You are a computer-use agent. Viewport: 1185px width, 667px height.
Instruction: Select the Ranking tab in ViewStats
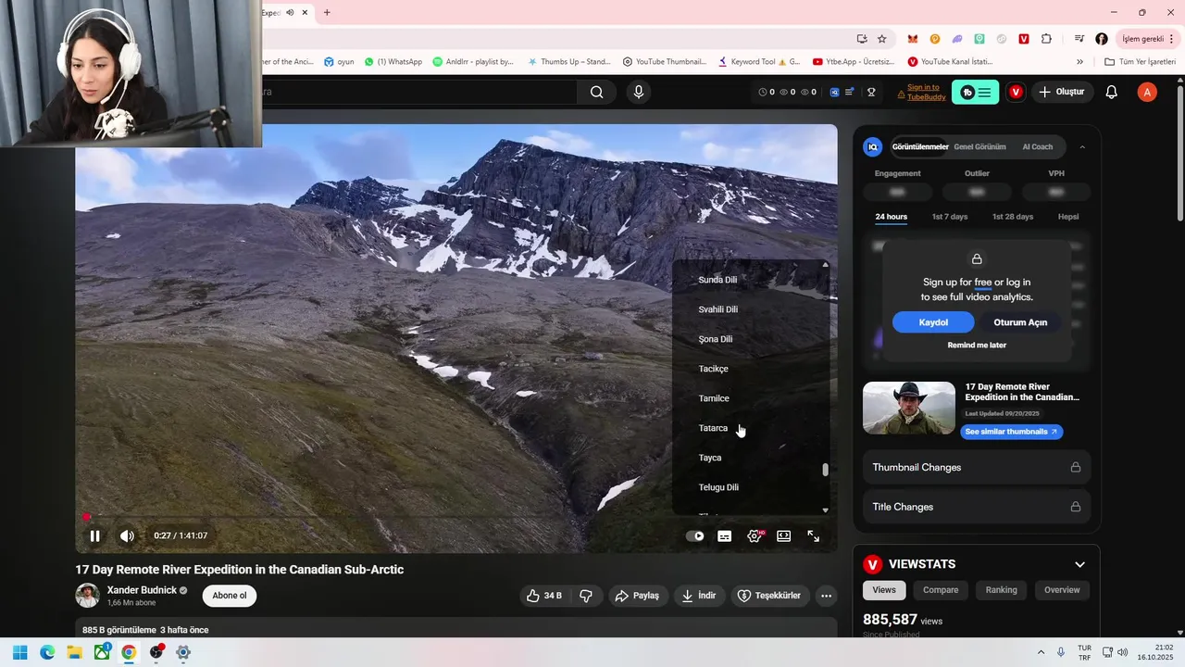click(1001, 590)
